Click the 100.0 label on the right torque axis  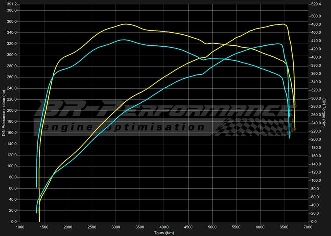tap(315, 180)
